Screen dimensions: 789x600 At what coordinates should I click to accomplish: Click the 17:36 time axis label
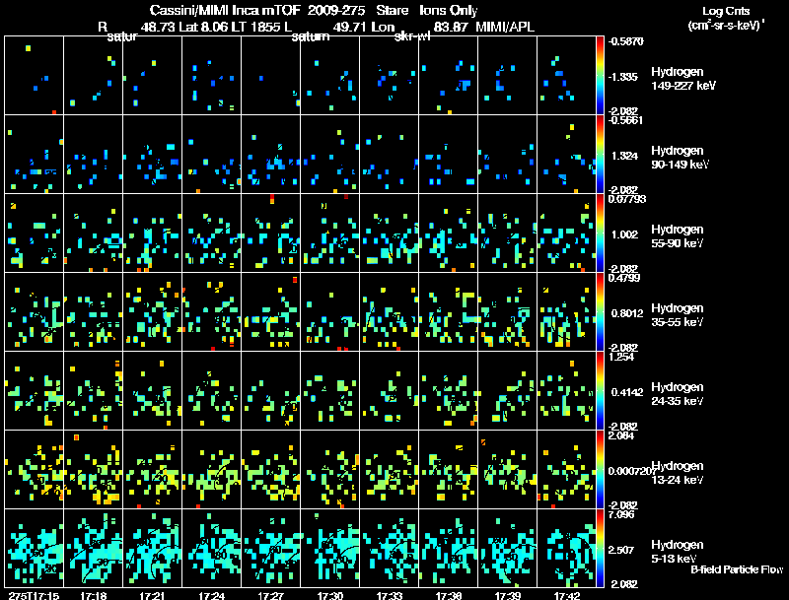point(449,596)
